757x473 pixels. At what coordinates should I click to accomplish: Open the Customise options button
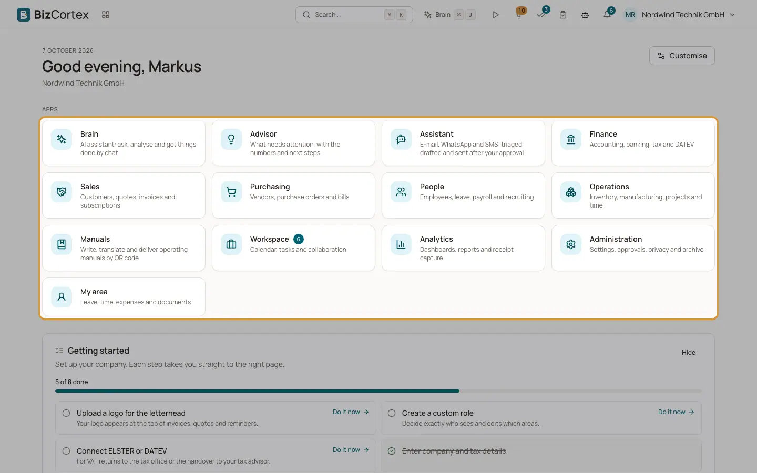[682, 56]
